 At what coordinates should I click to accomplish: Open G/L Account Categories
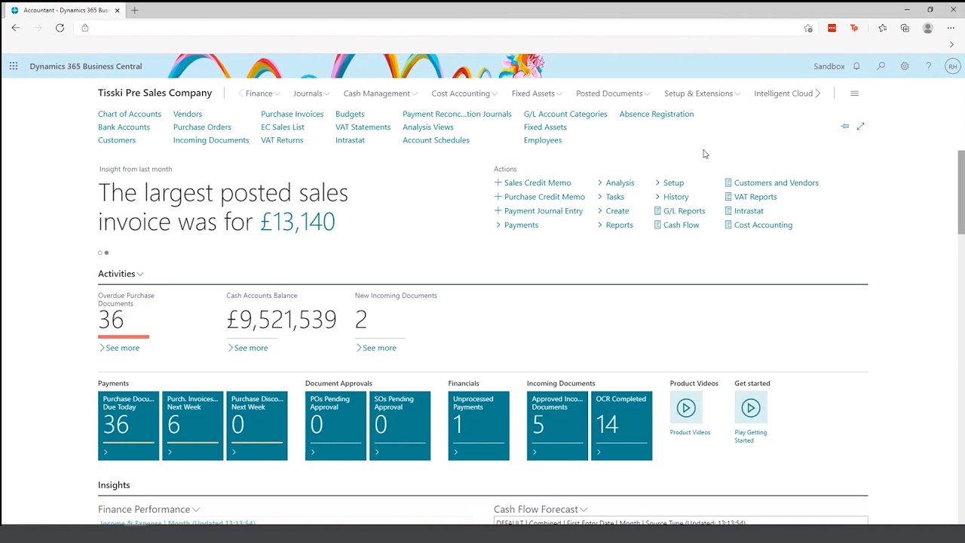(x=565, y=114)
